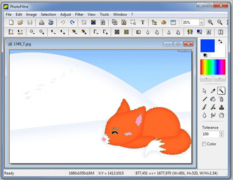Reset colors with the small black-white squares icon
The width and height of the screenshot is (233, 180).
(x=205, y=55)
